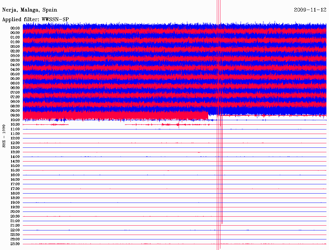Viewport: 329px width, 250px height.
Task: Select the 17:30 time label
Action: (x=15, y=189)
